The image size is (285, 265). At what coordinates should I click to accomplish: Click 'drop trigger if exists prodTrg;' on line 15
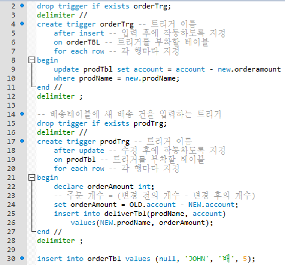[x=102, y=123]
